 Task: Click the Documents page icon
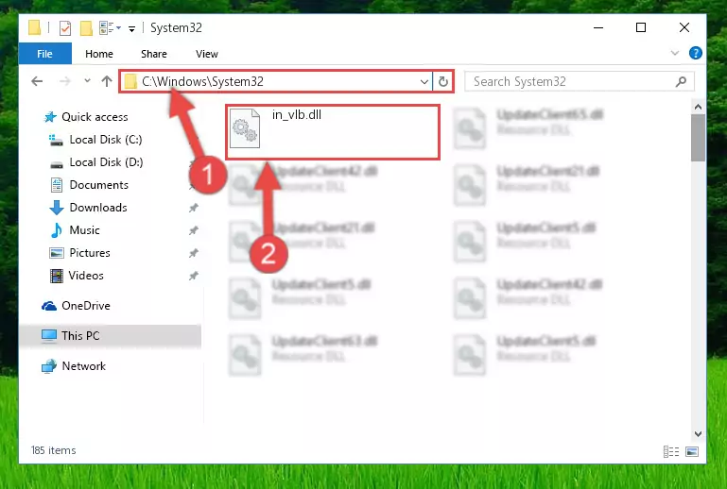56,185
